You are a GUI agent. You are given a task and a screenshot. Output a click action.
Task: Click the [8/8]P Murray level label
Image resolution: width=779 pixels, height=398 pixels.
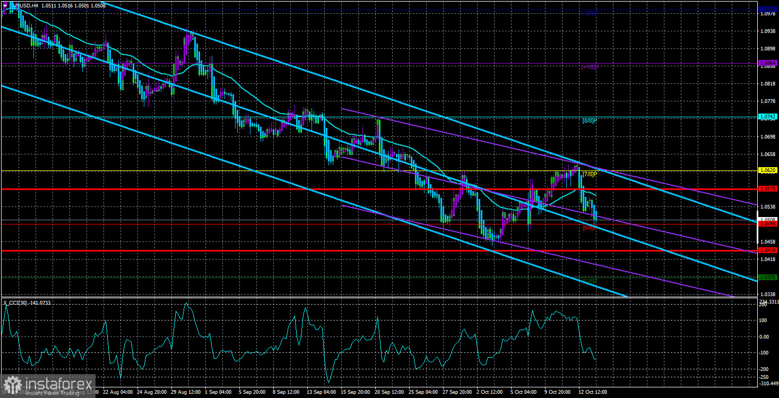(590, 121)
